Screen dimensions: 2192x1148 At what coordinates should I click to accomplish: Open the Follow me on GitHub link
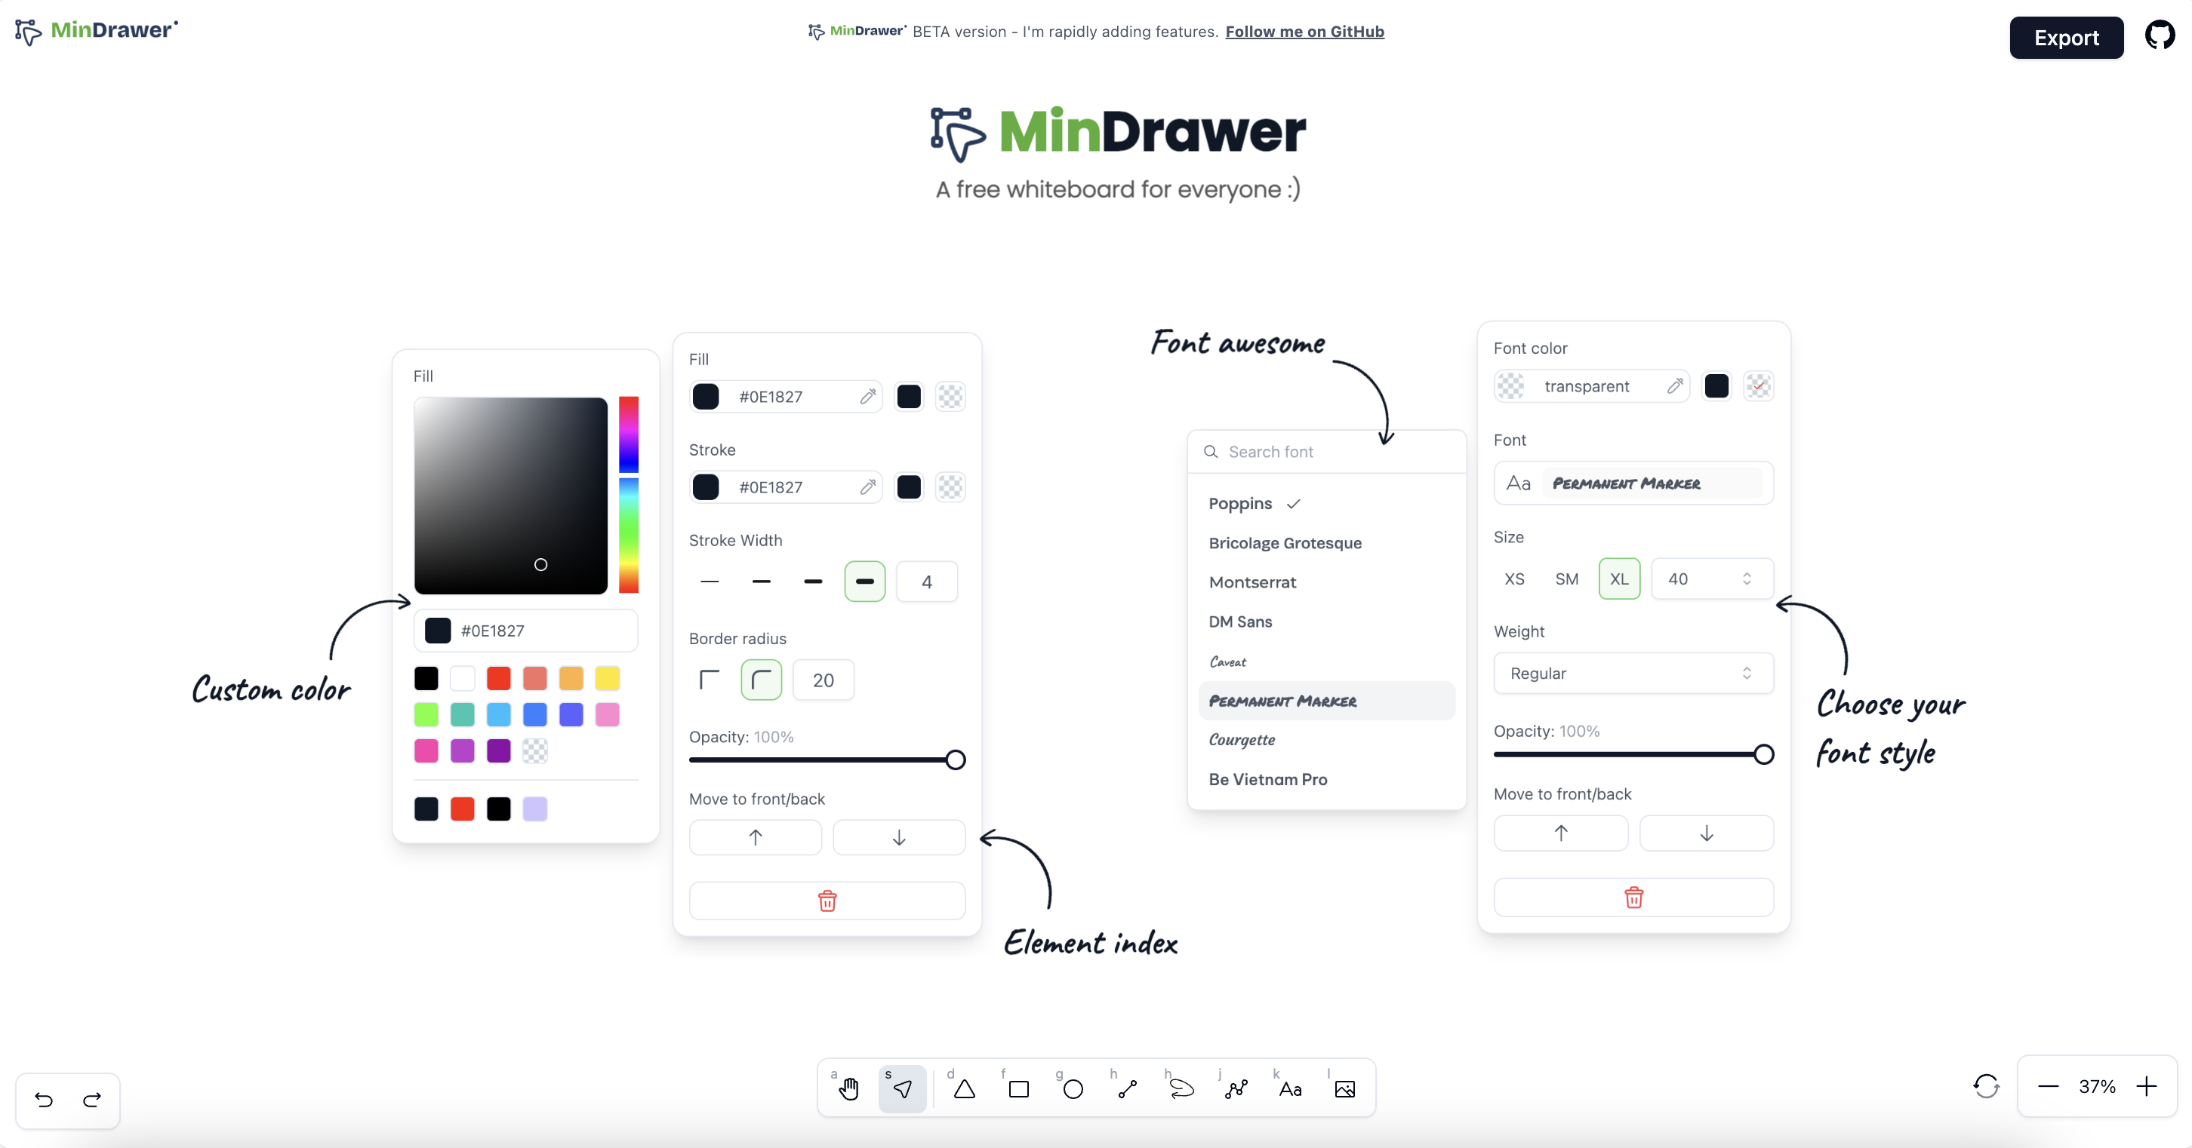pyautogui.click(x=1304, y=32)
